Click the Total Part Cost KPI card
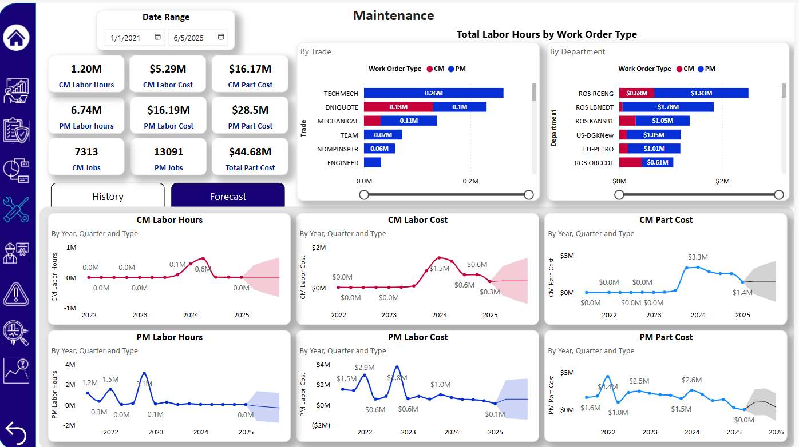 [x=250, y=156]
